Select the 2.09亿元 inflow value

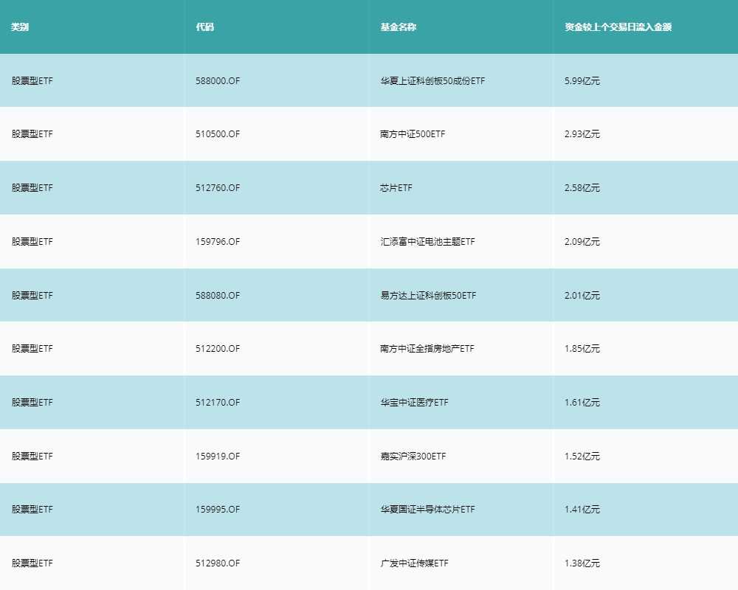(x=582, y=241)
